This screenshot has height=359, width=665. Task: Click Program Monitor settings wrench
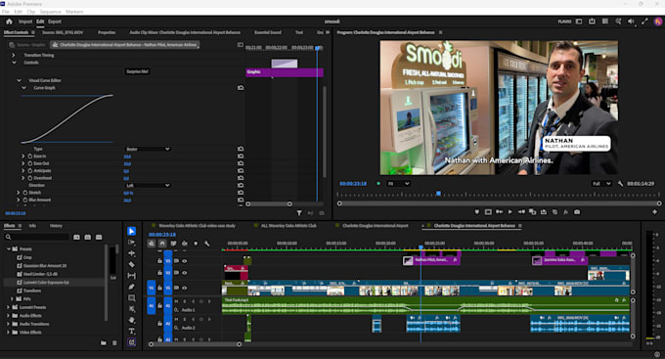(x=620, y=184)
